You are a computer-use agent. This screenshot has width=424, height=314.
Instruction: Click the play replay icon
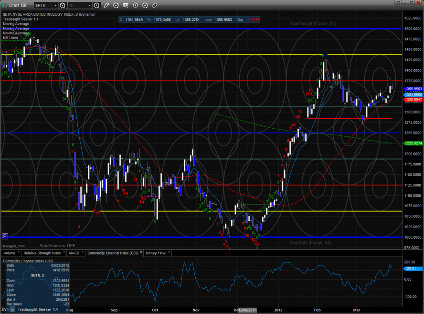[135, 5]
